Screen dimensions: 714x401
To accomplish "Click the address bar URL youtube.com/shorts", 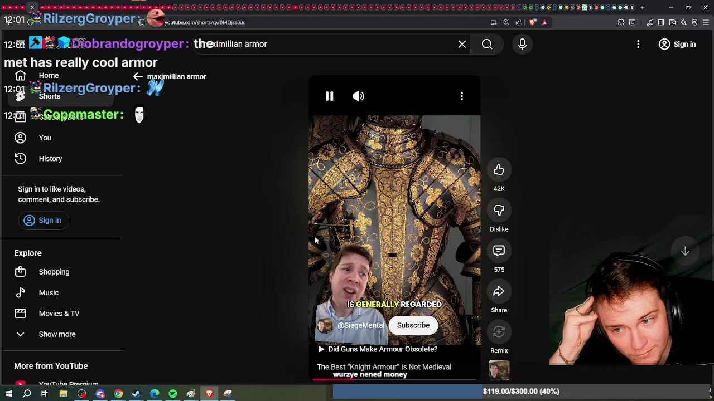I will [205, 22].
